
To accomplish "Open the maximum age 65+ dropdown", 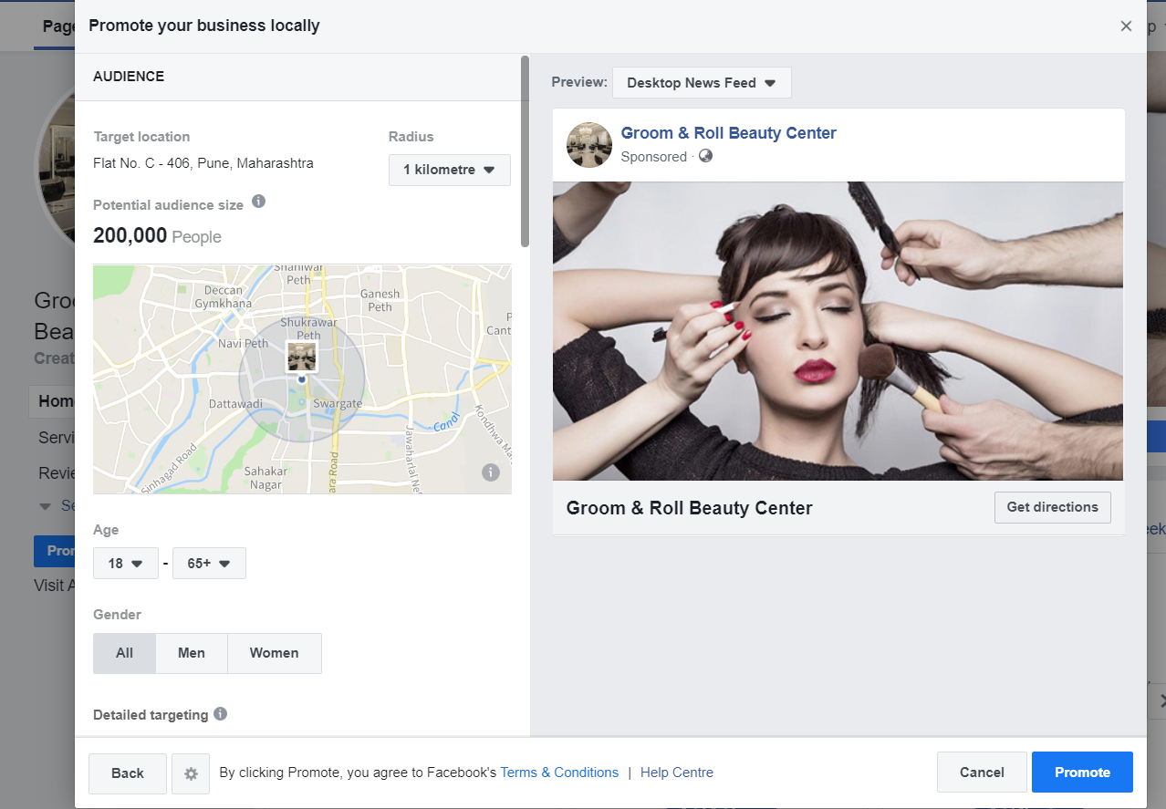I will (x=209, y=564).
